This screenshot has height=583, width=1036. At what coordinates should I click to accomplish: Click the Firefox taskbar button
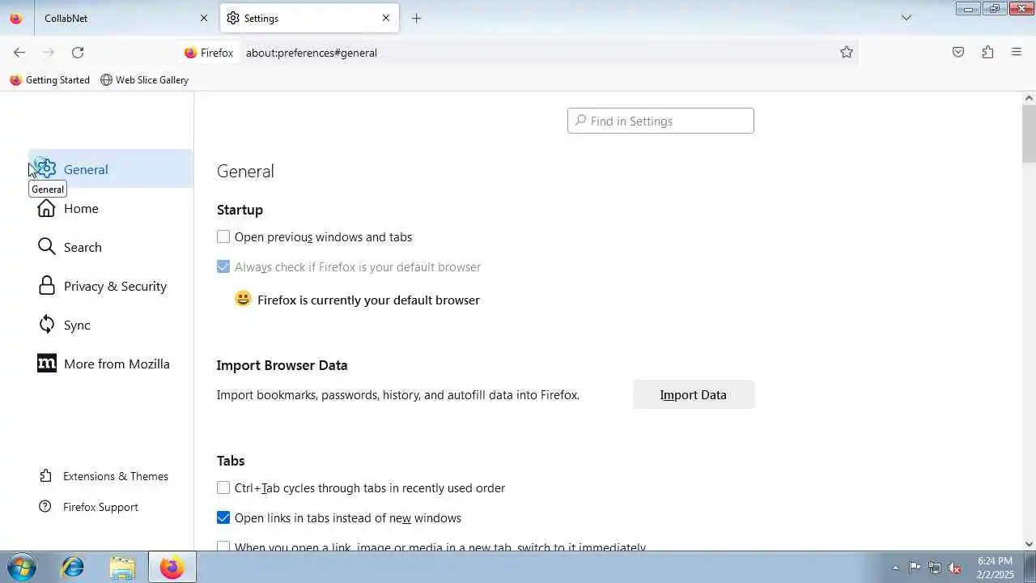pyautogui.click(x=172, y=568)
